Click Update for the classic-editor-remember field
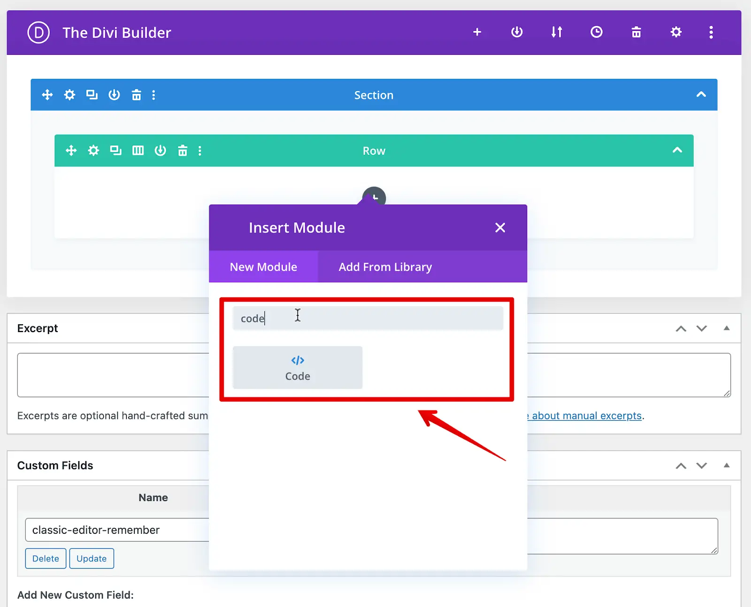The image size is (751, 607). (92, 558)
